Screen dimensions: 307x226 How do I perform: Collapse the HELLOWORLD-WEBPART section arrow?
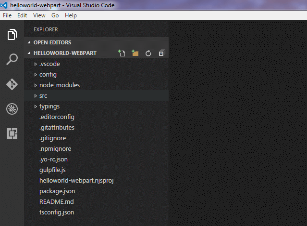pos(29,53)
